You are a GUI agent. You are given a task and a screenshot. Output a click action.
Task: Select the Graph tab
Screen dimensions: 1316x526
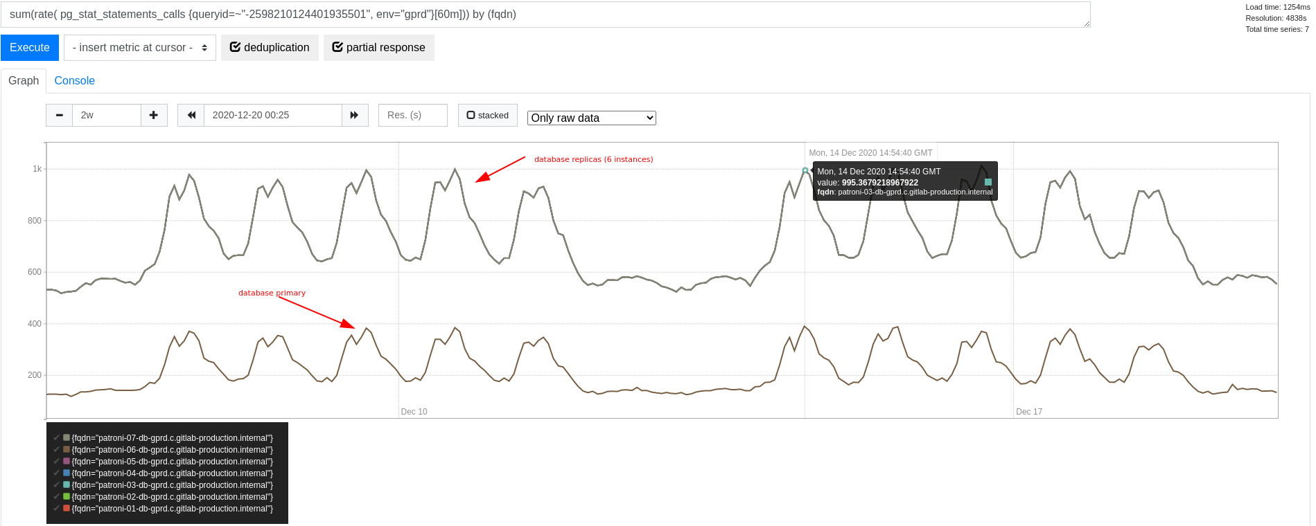tap(24, 80)
